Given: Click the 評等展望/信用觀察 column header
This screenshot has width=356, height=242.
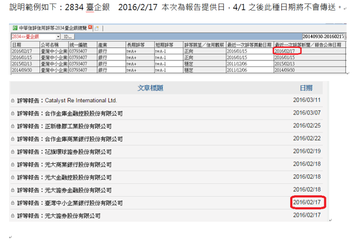Looking at the screenshot, I should point(204,45).
